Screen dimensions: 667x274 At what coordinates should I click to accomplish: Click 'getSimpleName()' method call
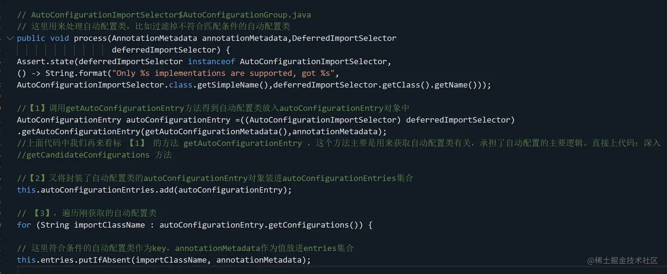click(233, 85)
